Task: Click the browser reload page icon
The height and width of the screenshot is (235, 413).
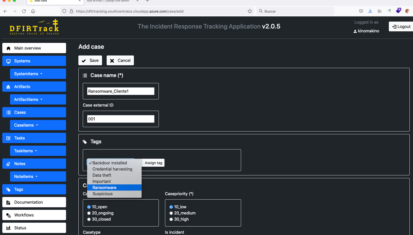Action: click(24, 11)
